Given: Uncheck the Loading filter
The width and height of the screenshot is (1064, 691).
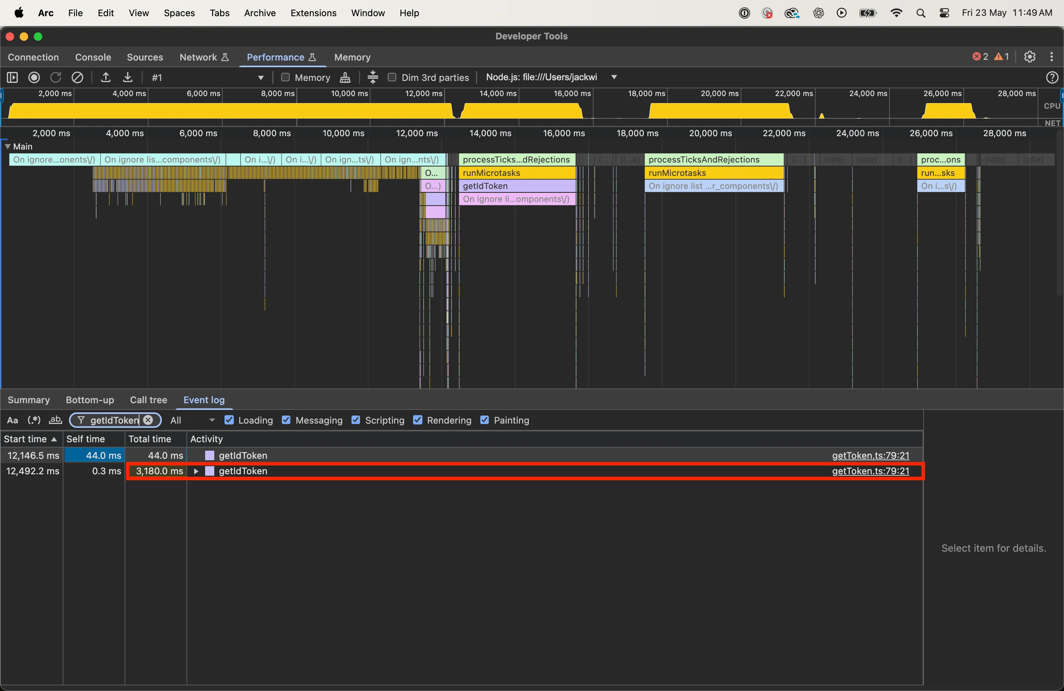Looking at the screenshot, I should 229,420.
